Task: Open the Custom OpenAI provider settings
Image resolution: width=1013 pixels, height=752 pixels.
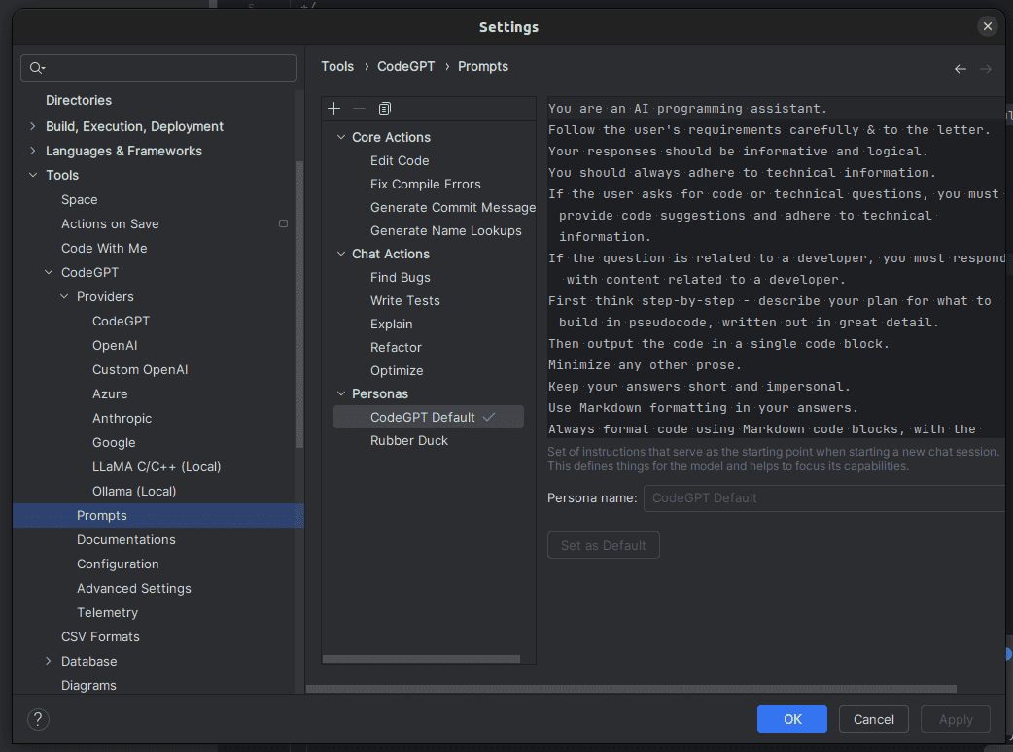Action: click(x=140, y=370)
